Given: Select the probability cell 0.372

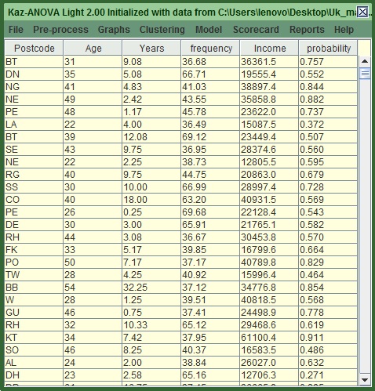Looking at the screenshot, I should 328,125.
